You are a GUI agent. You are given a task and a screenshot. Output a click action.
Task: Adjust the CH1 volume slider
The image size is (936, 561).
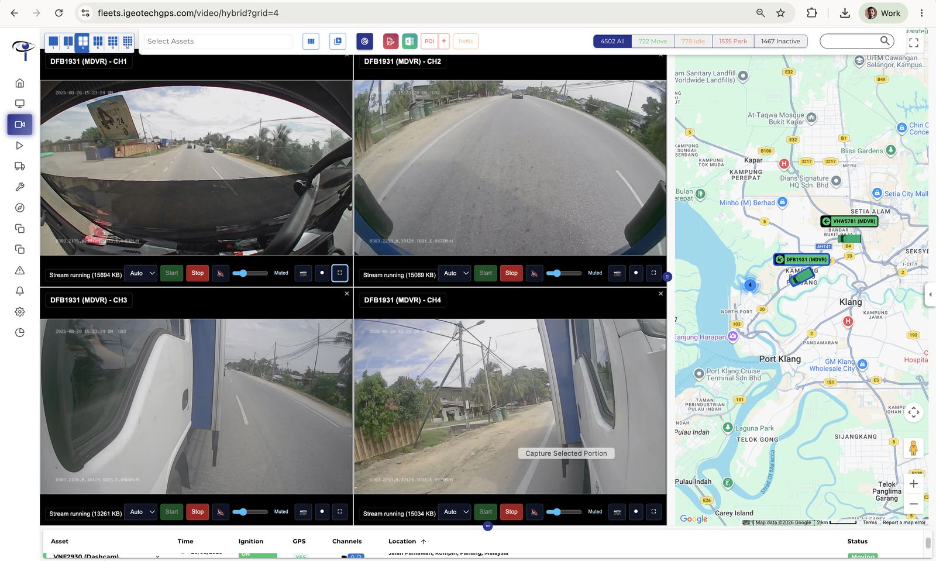click(x=250, y=273)
